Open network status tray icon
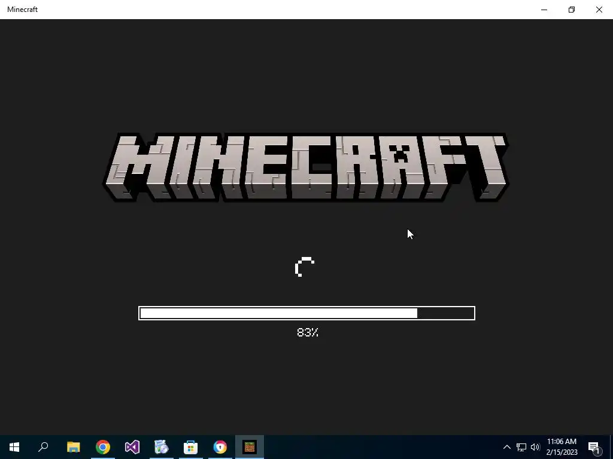Screen dimensions: 613x459 (x=521, y=447)
